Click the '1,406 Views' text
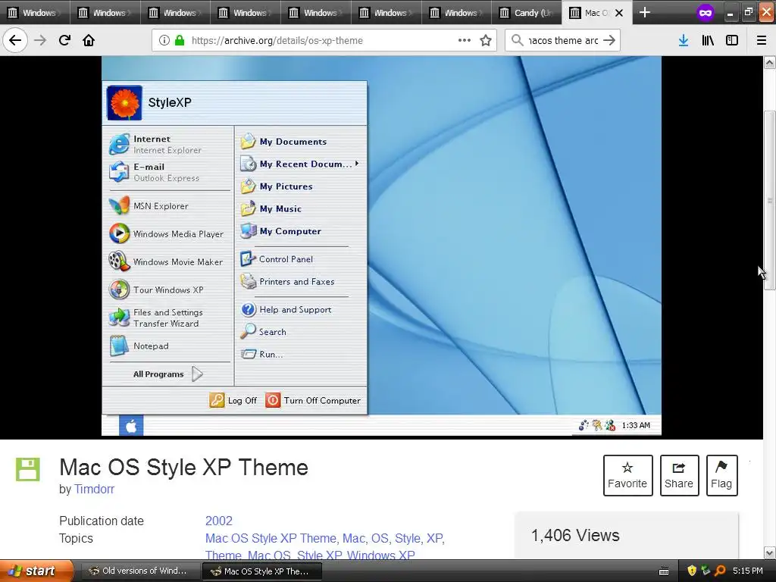This screenshot has width=776, height=582. point(575,535)
